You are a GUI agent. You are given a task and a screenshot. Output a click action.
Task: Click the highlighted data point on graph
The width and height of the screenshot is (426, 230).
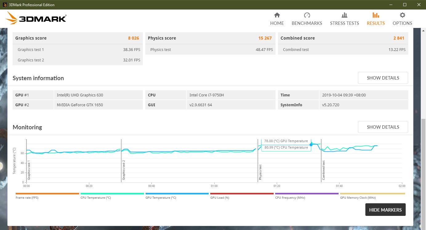(311, 144)
